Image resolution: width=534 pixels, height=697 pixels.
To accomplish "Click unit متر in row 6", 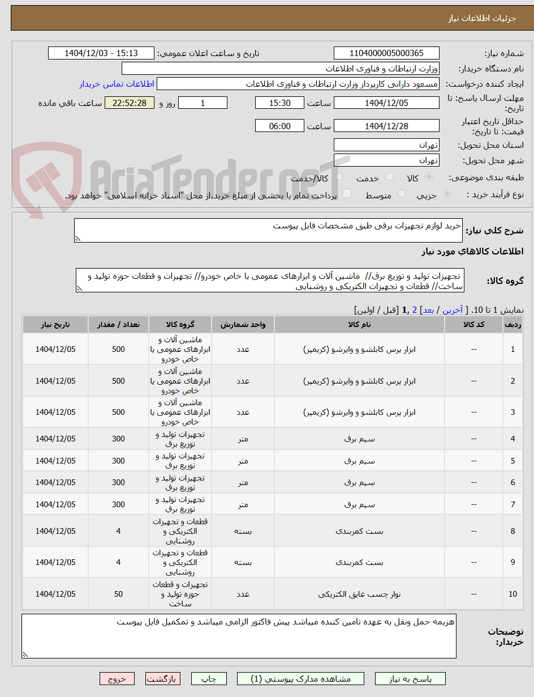I will [243, 482].
